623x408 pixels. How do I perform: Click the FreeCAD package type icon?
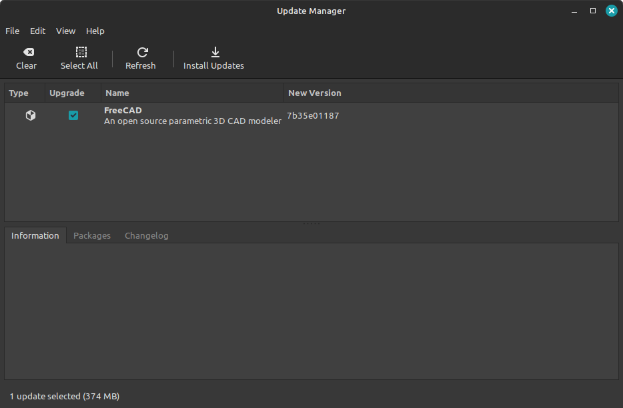tap(31, 115)
